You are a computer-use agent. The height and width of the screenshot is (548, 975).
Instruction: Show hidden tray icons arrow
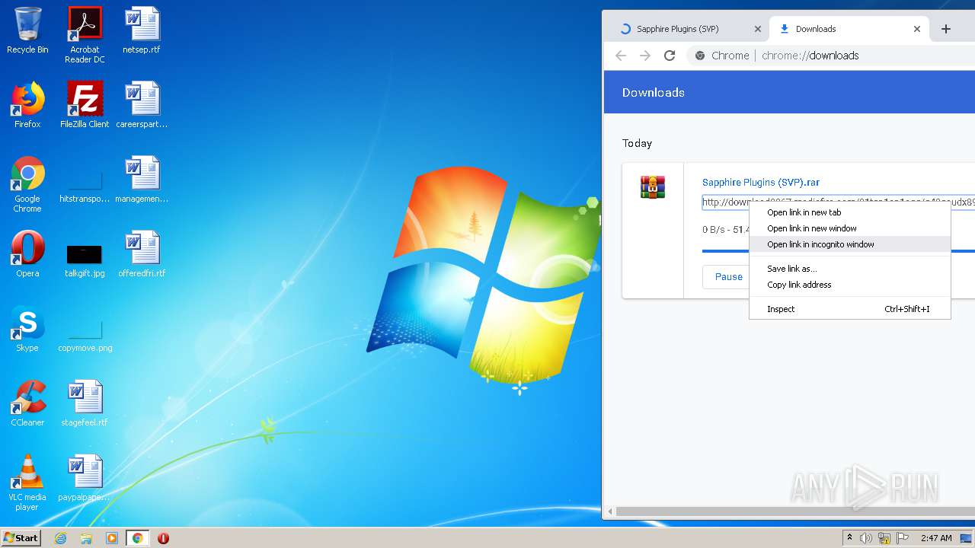pos(849,538)
